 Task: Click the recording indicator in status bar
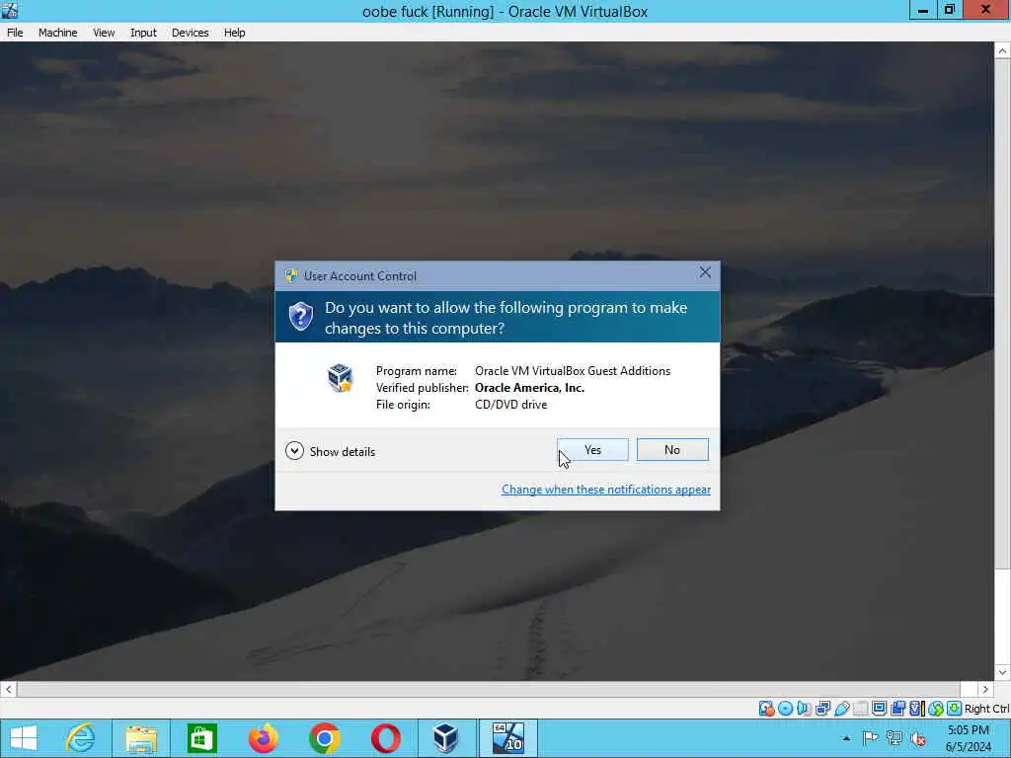pos(897,709)
